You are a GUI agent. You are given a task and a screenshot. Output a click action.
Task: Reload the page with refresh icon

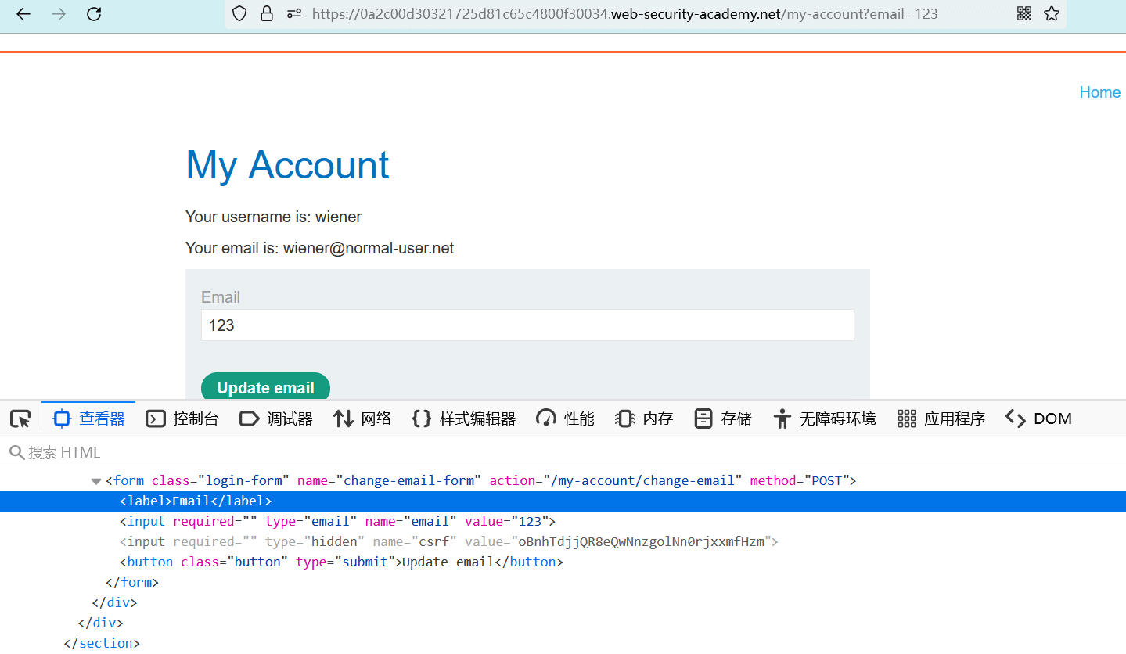point(94,13)
